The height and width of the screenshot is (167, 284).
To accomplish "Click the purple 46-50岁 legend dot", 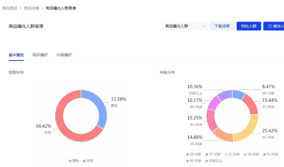I will 187,160.
